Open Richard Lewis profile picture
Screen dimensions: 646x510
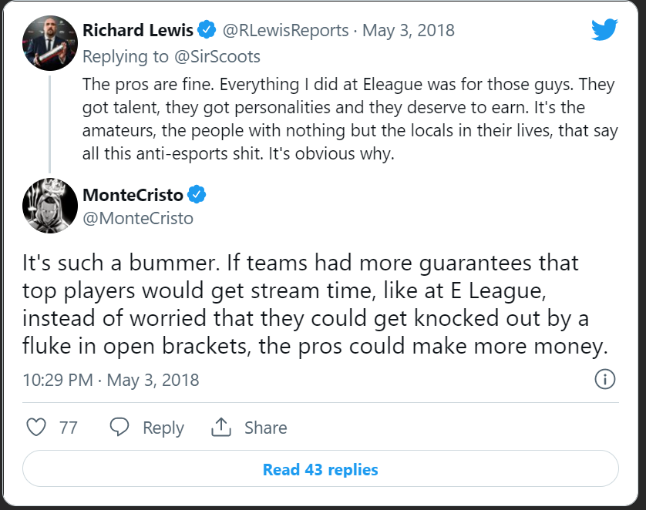tap(49, 42)
